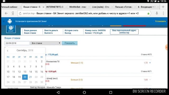Screen dimensions: 169x95
Task: Dismiss the install-app banner with X
Action: click(4, 21)
